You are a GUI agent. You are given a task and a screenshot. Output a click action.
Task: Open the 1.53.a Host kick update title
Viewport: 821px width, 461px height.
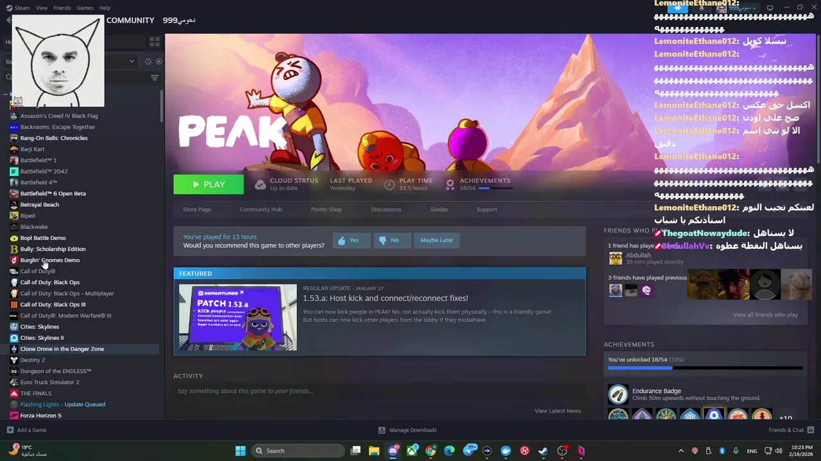(385, 298)
